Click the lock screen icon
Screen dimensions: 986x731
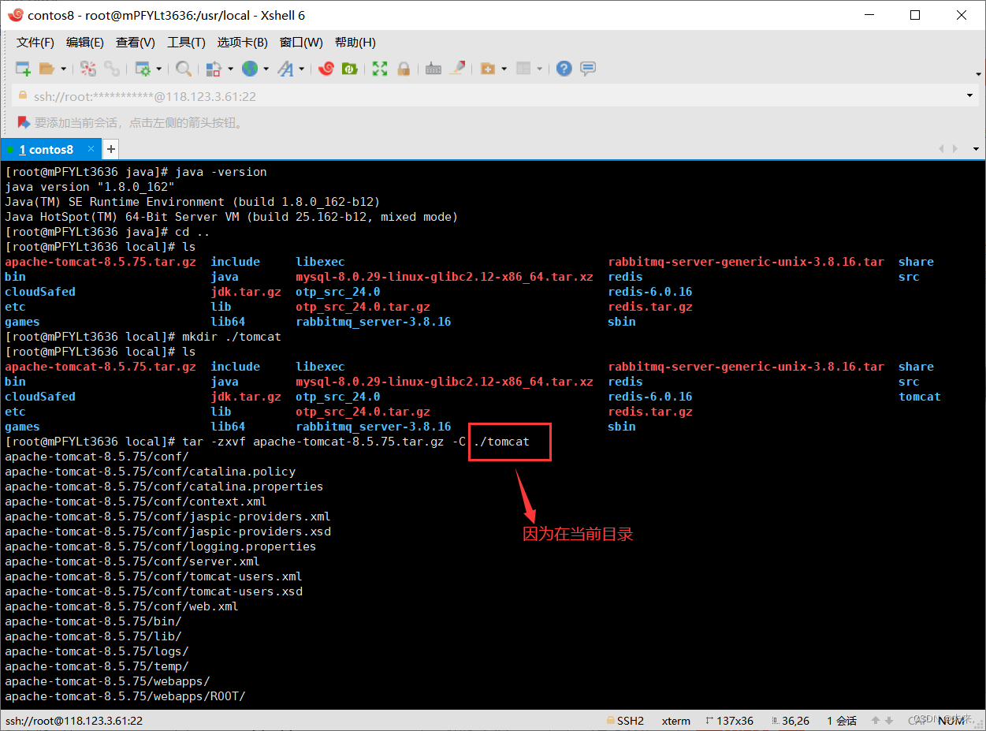(404, 69)
